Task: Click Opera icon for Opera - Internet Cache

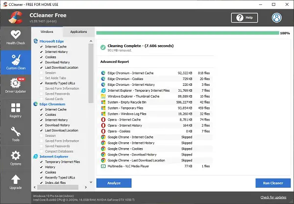Action: click(x=103, y=120)
